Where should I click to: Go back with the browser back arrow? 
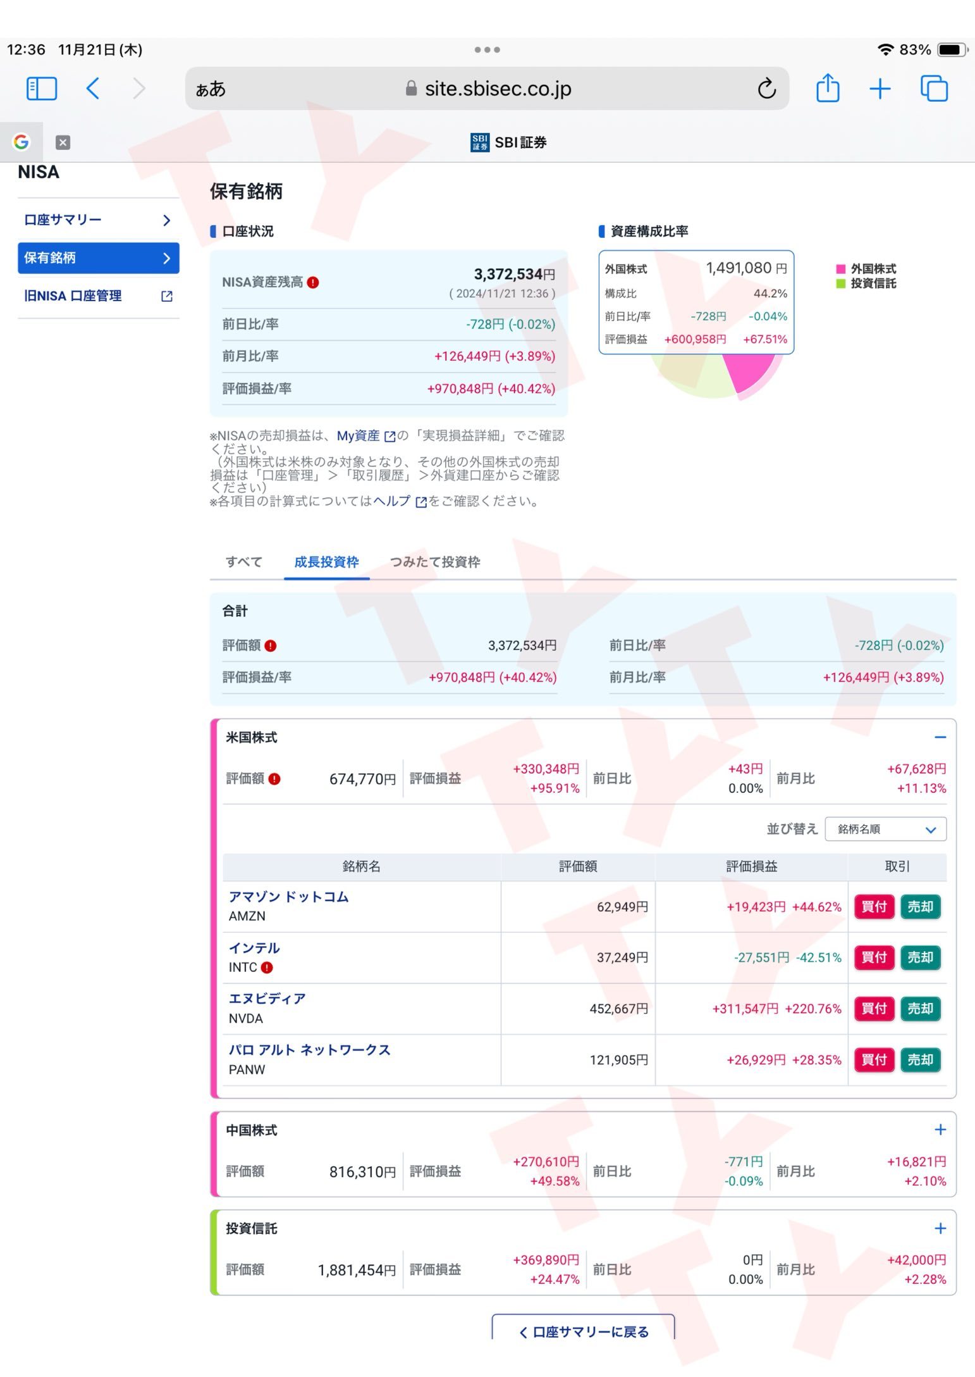tap(93, 89)
